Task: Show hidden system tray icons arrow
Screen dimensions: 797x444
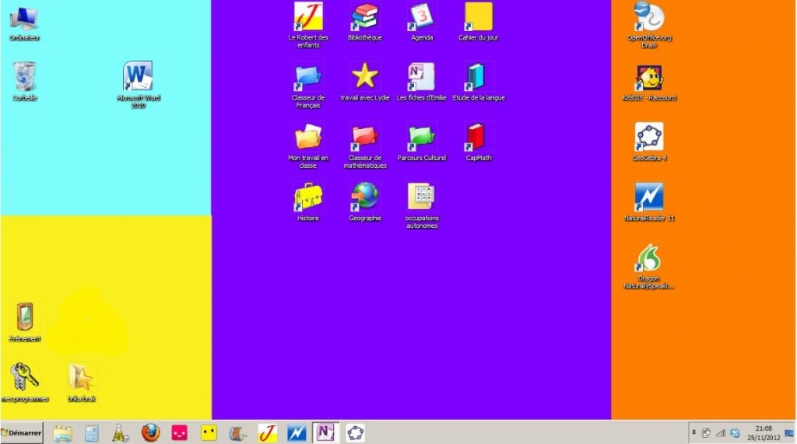Action: pyautogui.click(x=693, y=432)
